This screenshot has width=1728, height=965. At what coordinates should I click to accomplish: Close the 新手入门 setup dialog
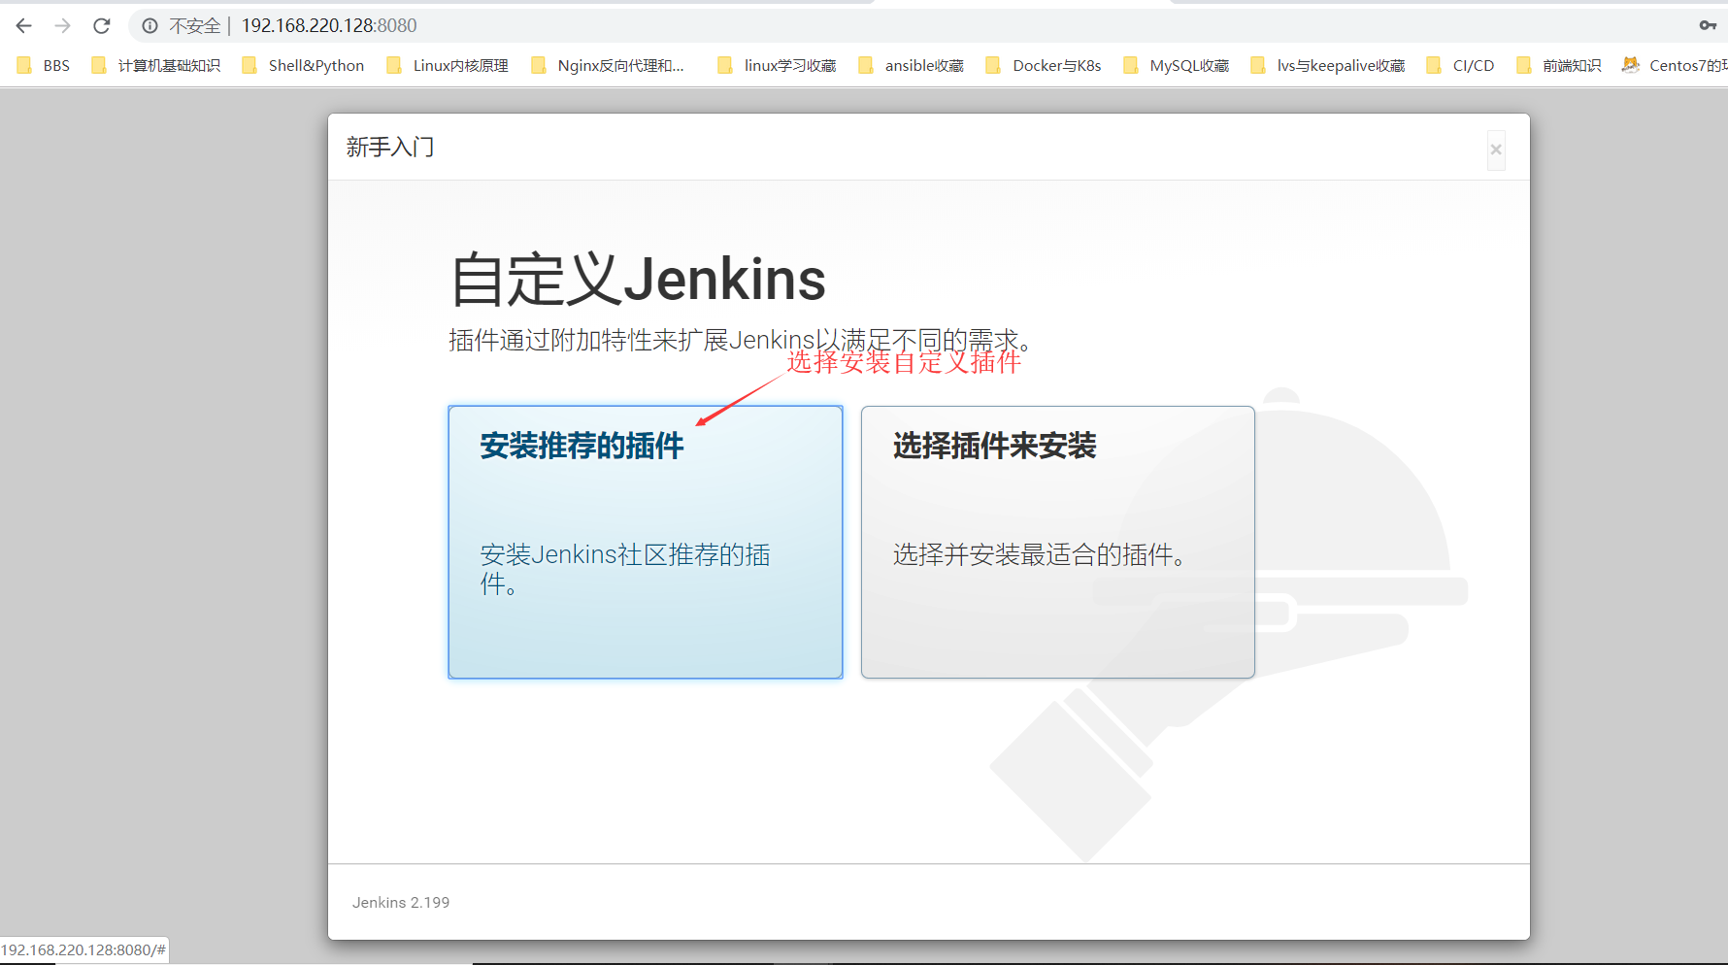(x=1496, y=150)
